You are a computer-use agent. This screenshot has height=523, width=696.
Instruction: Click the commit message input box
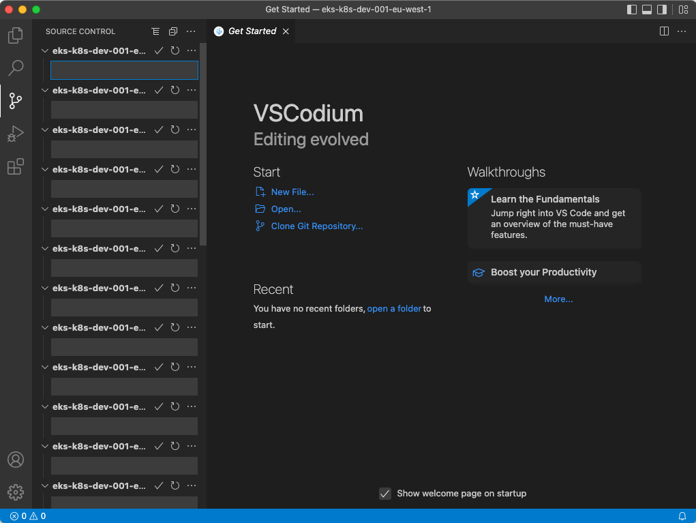124,70
